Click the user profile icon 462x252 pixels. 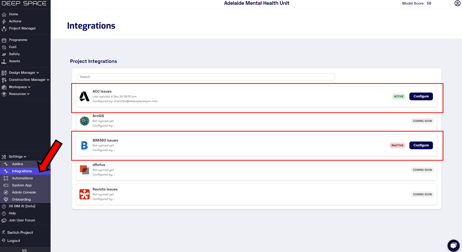click(457, 3)
